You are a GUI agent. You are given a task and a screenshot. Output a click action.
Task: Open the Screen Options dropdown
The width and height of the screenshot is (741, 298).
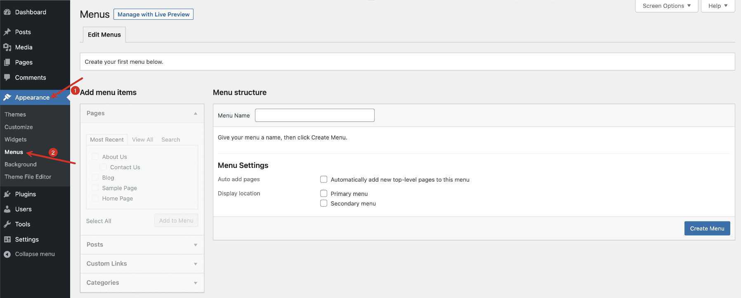(x=666, y=6)
